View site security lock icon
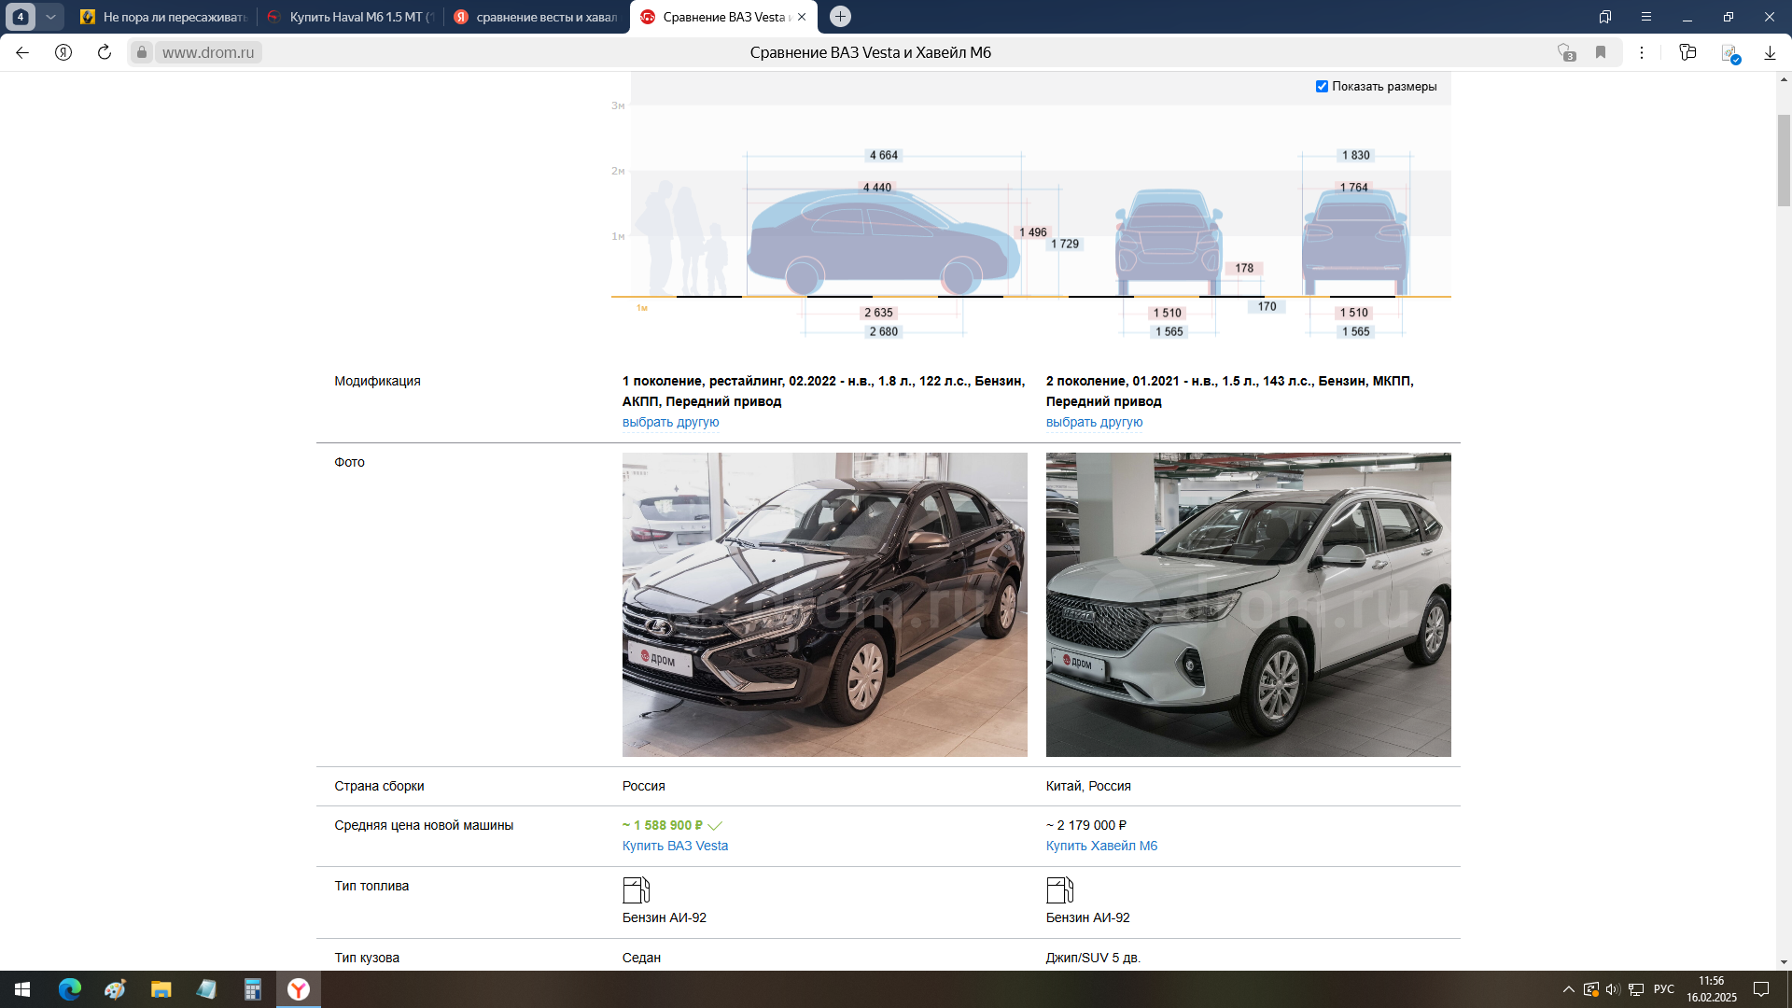The image size is (1792, 1008). [141, 52]
